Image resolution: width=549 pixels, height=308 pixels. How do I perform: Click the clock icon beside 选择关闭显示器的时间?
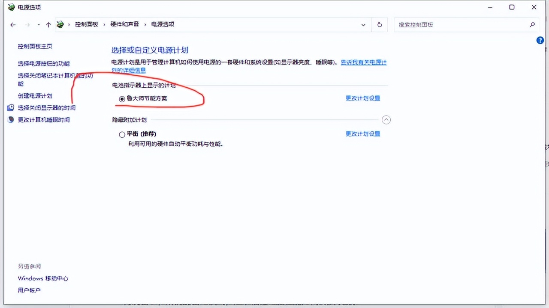click(x=10, y=107)
